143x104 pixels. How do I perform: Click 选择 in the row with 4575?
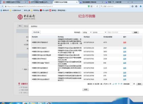tap(125, 42)
